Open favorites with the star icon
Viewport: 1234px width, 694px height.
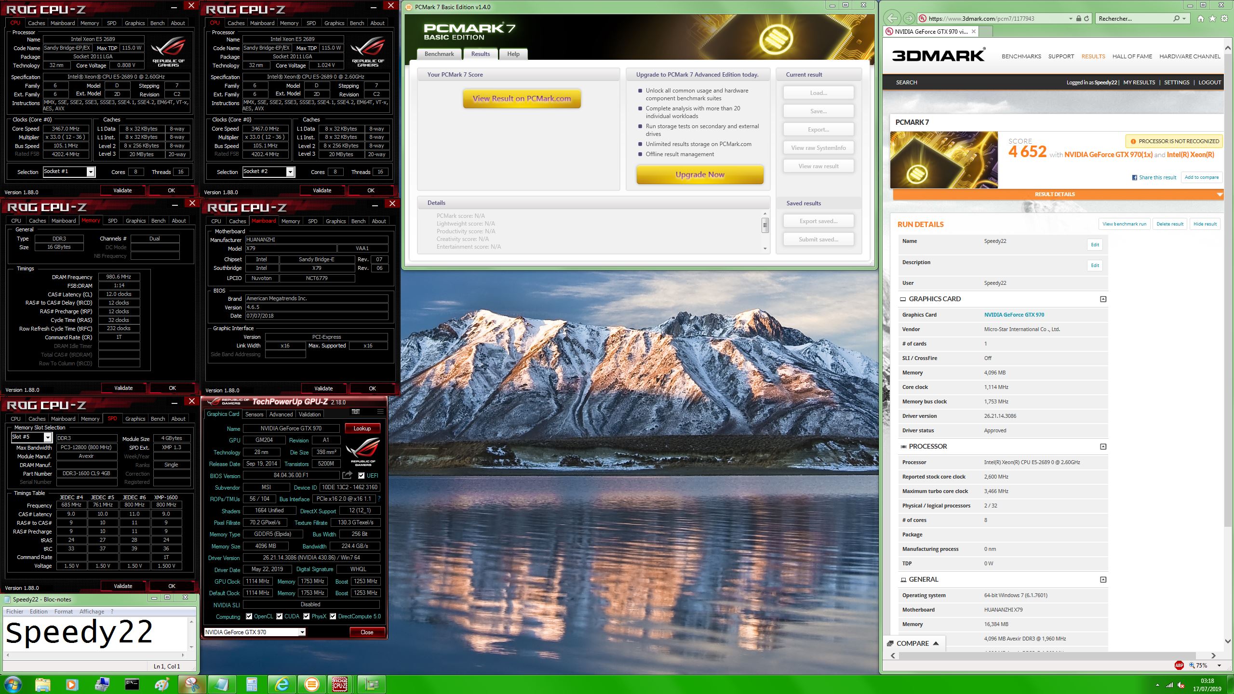(1212, 18)
